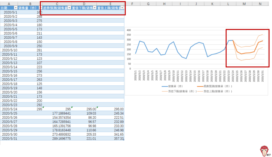272x157 pixels.
Task: Select the cell containing 180
Action: [30, 25]
